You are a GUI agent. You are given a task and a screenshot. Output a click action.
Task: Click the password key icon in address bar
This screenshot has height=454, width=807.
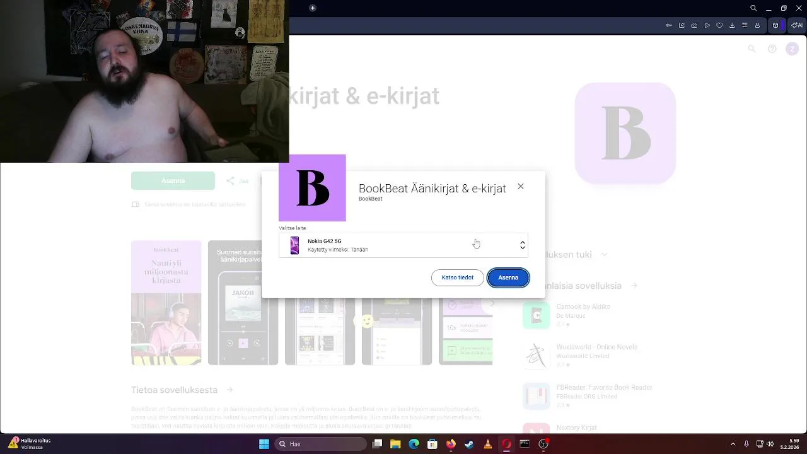coord(669,25)
